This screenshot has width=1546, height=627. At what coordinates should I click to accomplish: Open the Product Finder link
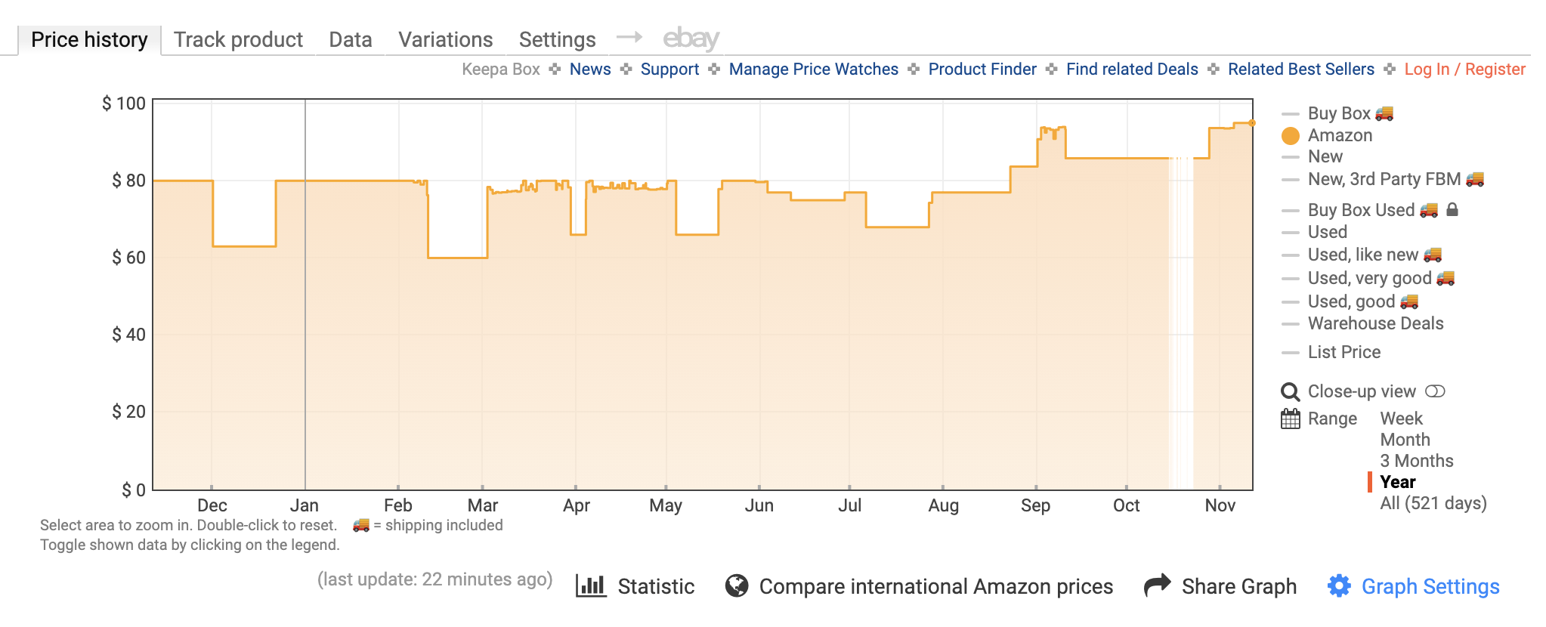click(982, 69)
